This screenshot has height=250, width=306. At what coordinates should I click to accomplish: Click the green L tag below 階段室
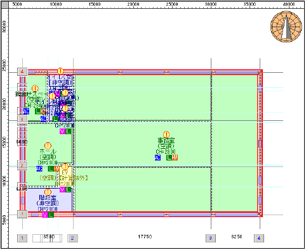tap(51, 215)
